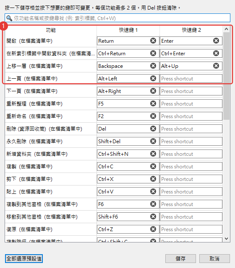Click the 取消 button

[214, 259]
